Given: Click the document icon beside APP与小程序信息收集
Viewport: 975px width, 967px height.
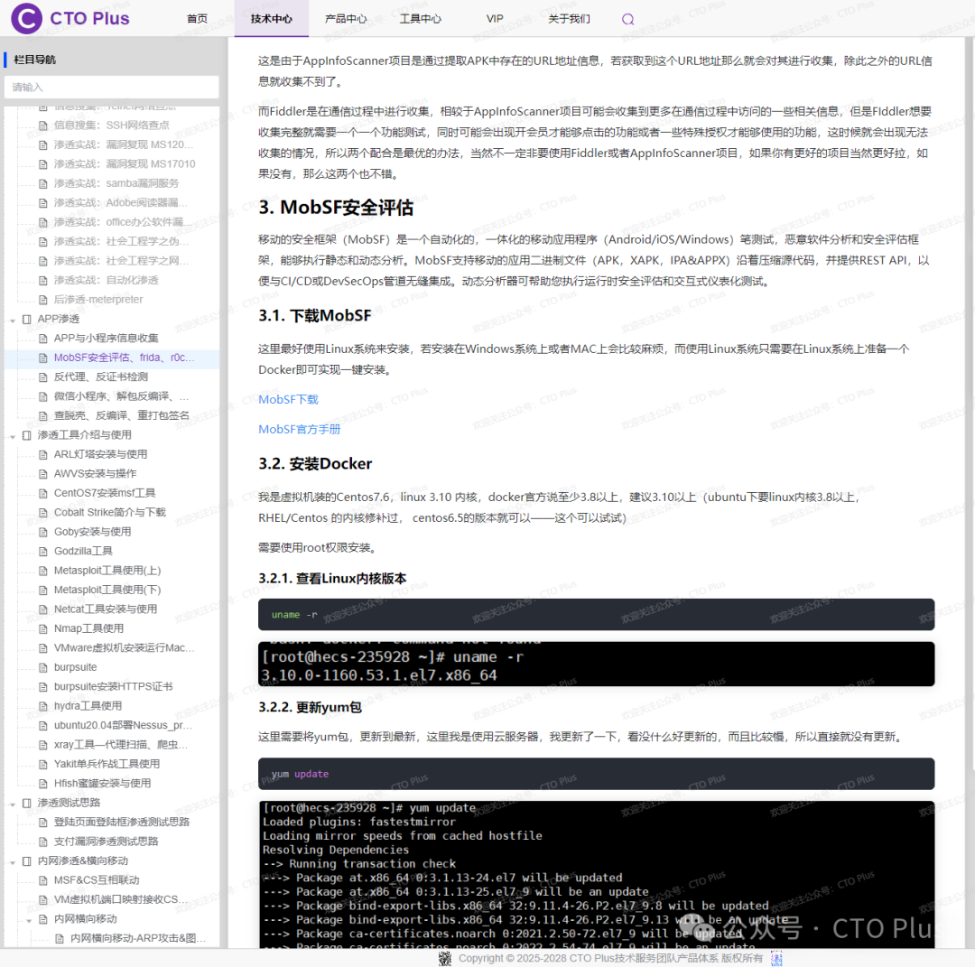Looking at the screenshot, I should coord(43,339).
